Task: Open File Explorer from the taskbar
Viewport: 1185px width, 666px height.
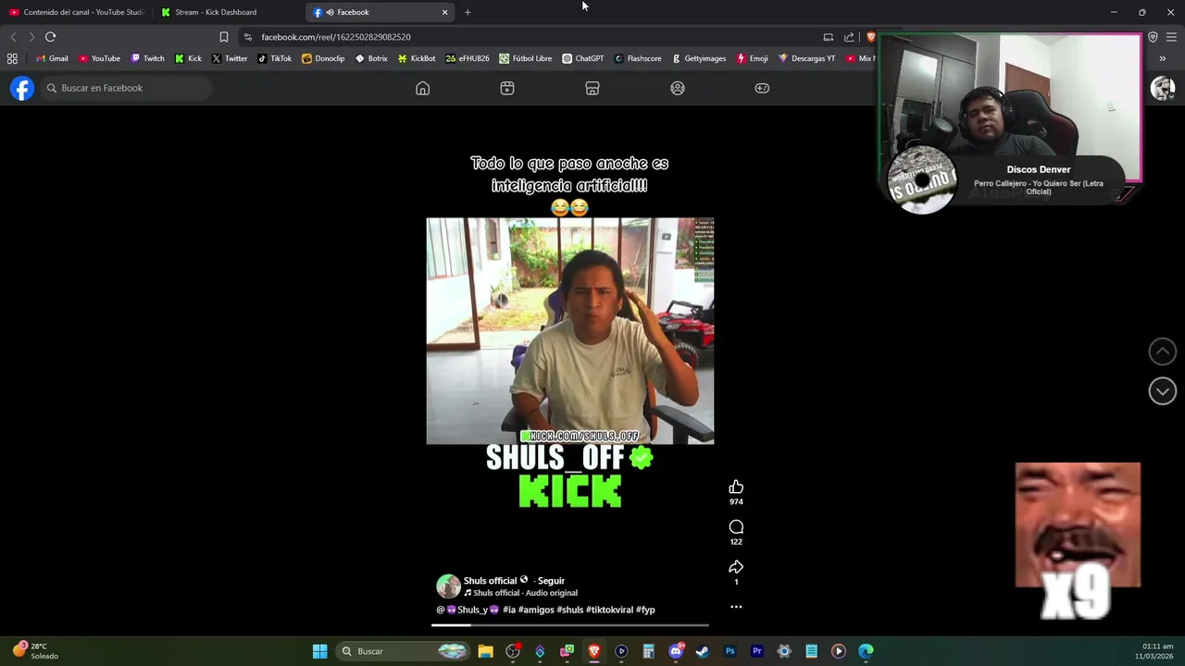Action: (485, 651)
